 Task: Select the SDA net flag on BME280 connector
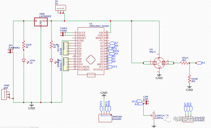[x=109, y=109]
